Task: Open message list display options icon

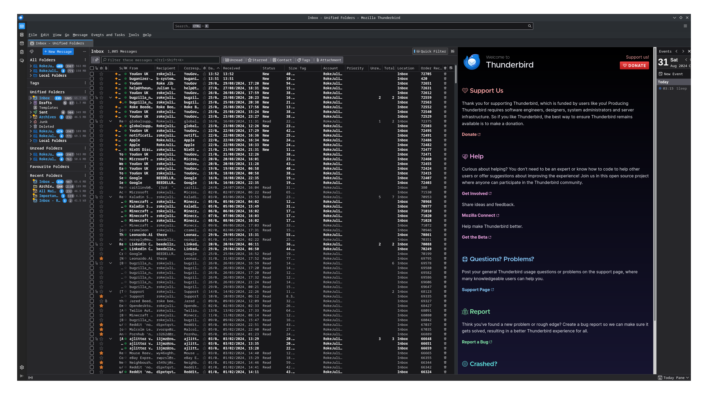Action: [453, 51]
